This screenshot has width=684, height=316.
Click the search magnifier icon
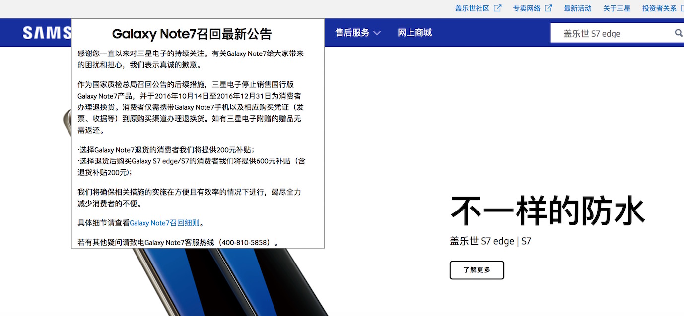click(679, 33)
